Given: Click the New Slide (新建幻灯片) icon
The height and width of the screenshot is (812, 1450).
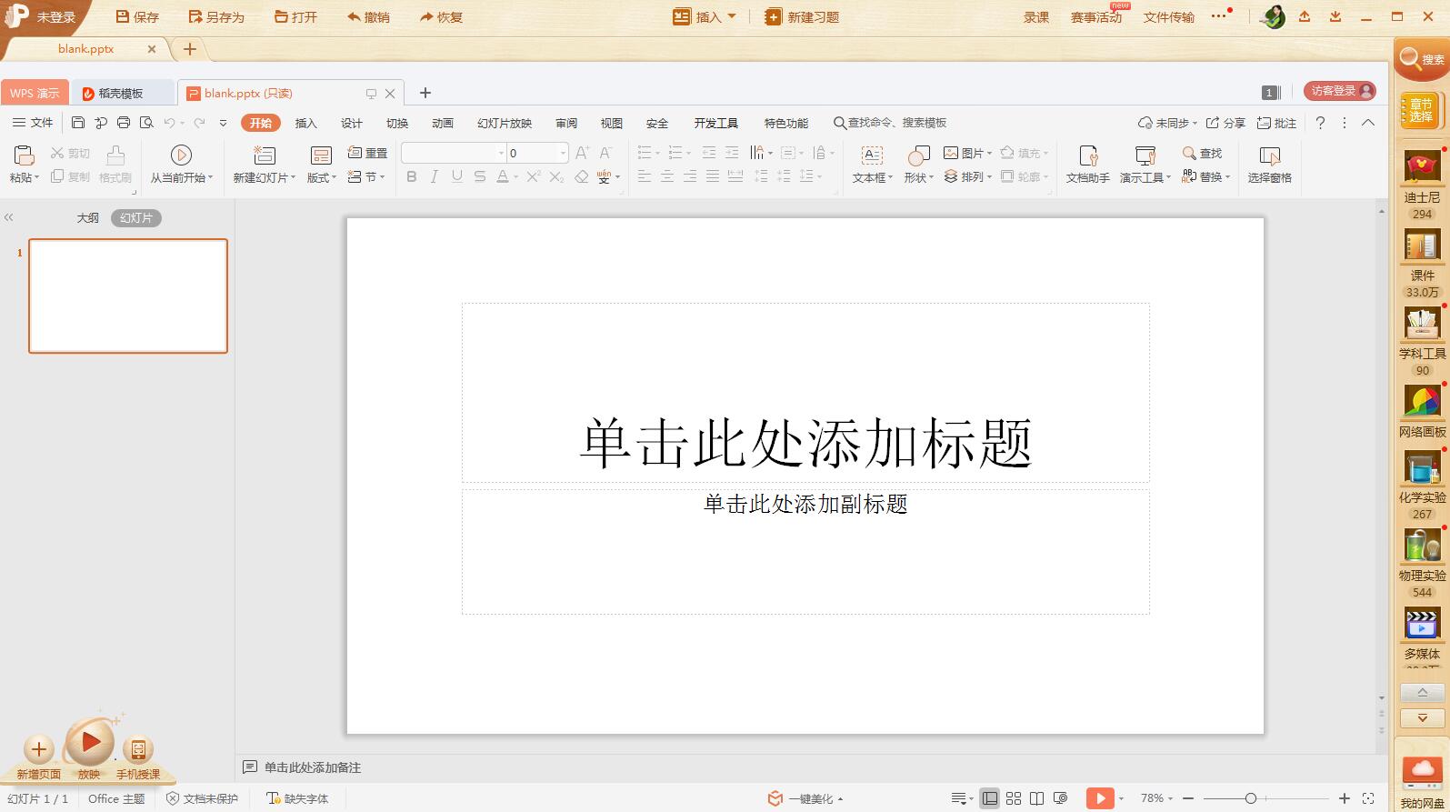Looking at the screenshot, I should pos(264,155).
